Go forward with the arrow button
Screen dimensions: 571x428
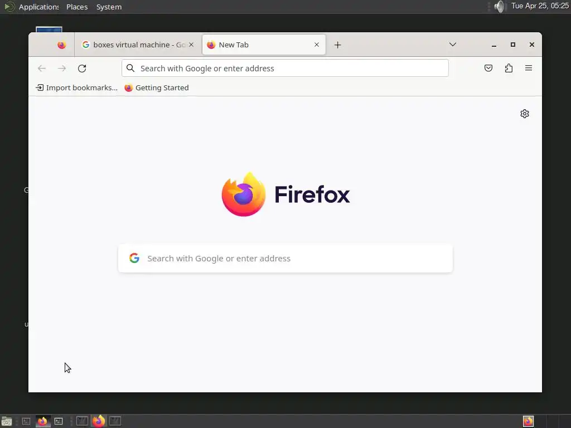pos(62,69)
